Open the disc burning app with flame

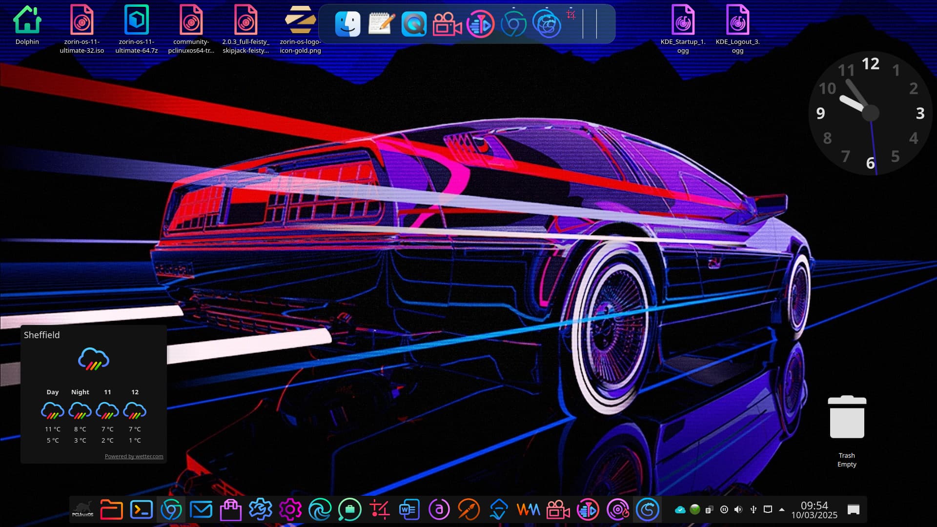click(x=618, y=509)
